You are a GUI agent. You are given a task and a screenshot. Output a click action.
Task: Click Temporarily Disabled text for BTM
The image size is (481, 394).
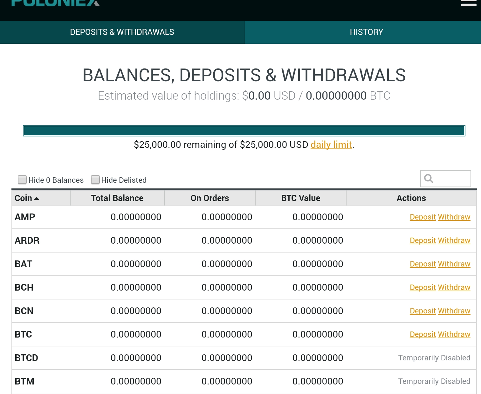click(x=434, y=381)
